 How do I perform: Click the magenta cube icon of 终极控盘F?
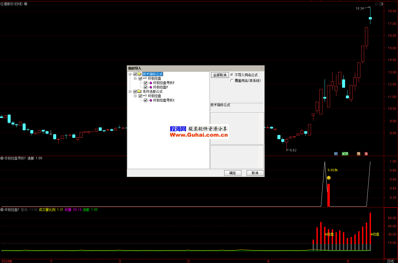(150, 87)
